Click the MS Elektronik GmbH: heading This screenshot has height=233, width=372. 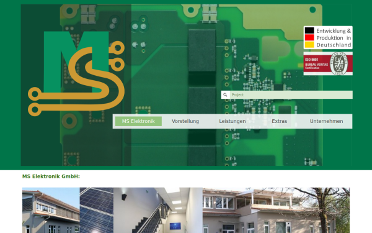coord(51,176)
